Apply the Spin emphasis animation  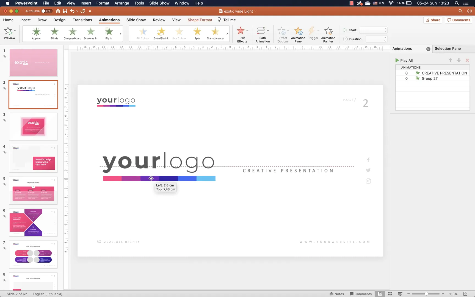click(x=197, y=33)
